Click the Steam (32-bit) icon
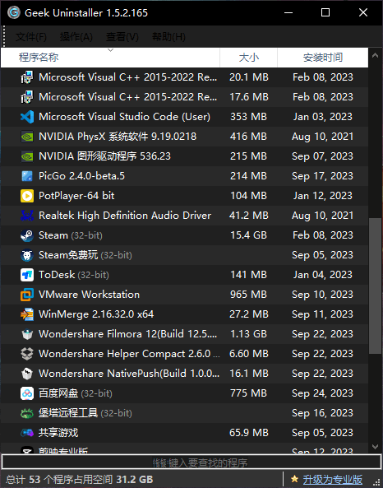 (27, 235)
